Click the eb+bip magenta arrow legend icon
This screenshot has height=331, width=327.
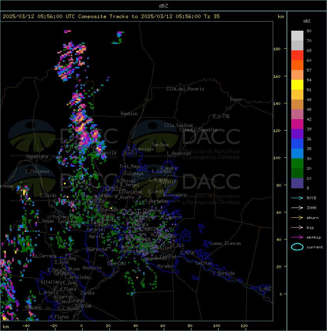point(297,237)
